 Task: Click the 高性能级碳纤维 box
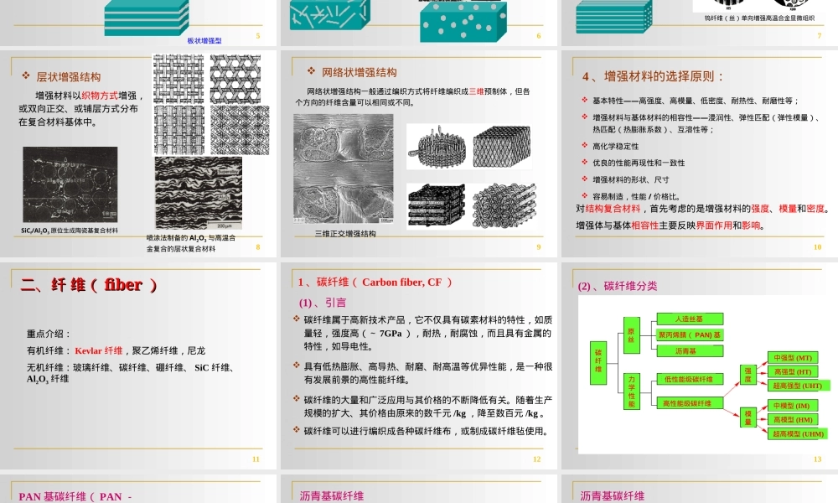tap(690, 403)
